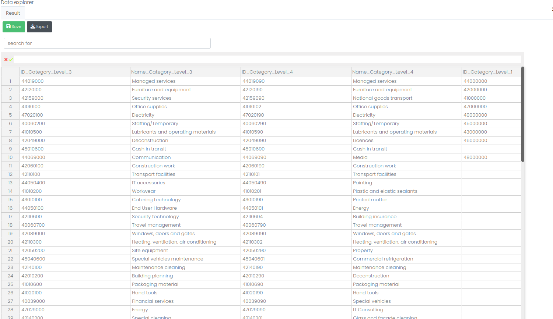Click the green checkmark confirm icon
Image resolution: width=553 pixels, height=319 pixels.
click(x=11, y=60)
